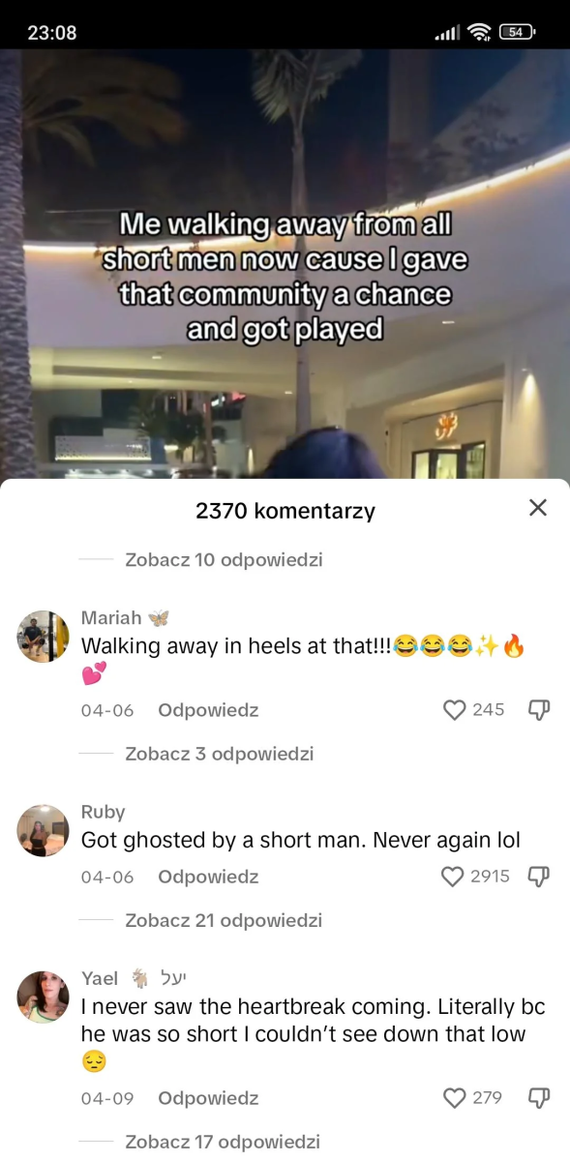This screenshot has height=1161, width=570.
Task: Reply to Ruby's comment via Odpowiedz
Action: coord(208,877)
